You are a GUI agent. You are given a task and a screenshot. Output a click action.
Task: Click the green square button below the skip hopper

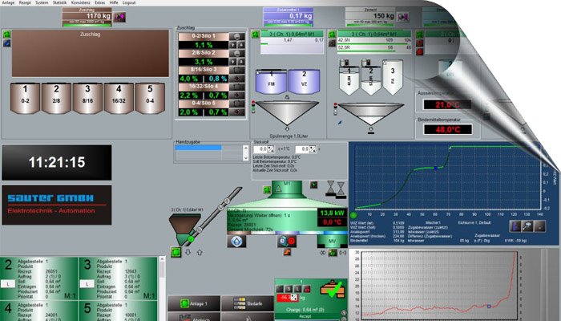(176, 253)
